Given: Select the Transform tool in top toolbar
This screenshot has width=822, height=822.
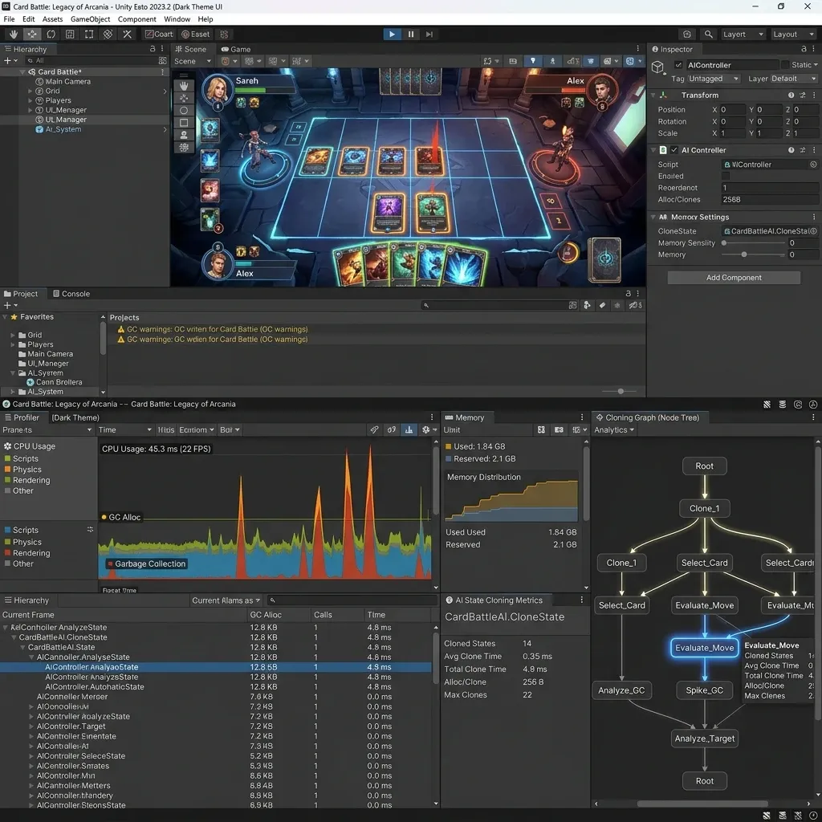Looking at the screenshot, I should pos(108,34).
